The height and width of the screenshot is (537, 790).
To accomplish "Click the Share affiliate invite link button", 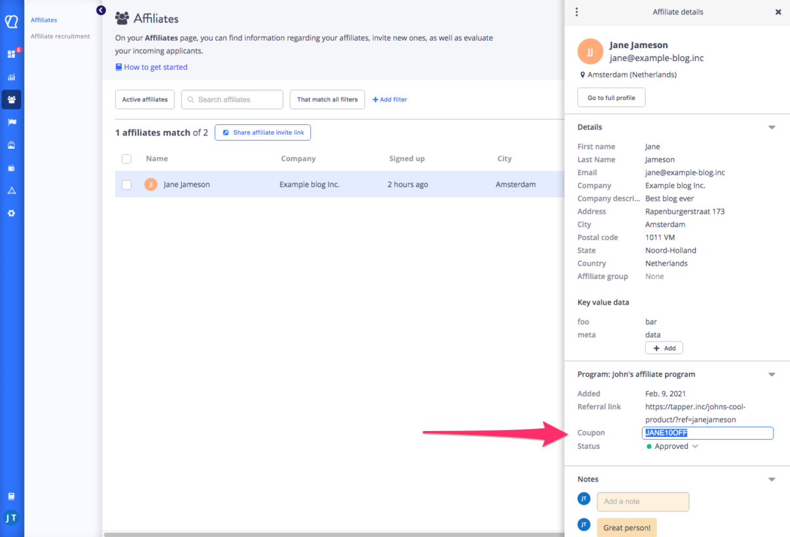I will [263, 132].
